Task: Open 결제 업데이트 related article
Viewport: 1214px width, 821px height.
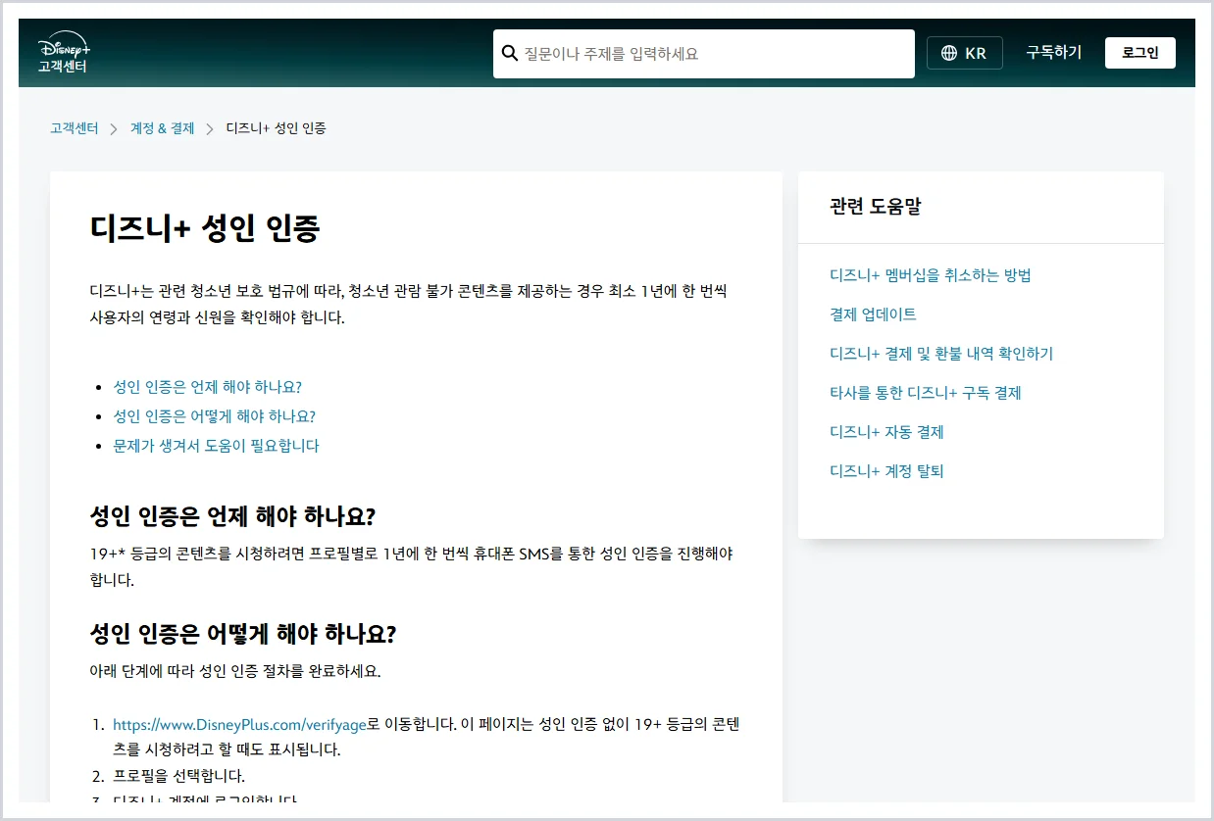Action: tap(873, 314)
